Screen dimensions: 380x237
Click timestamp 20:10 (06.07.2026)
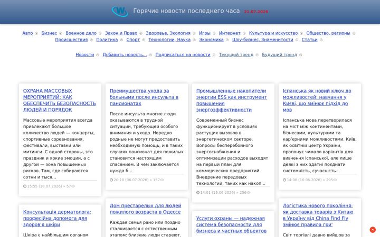[131, 180]
